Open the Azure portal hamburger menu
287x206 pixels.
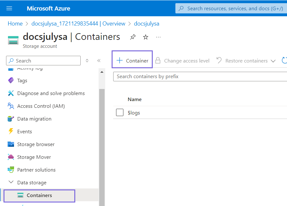click(x=9, y=8)
